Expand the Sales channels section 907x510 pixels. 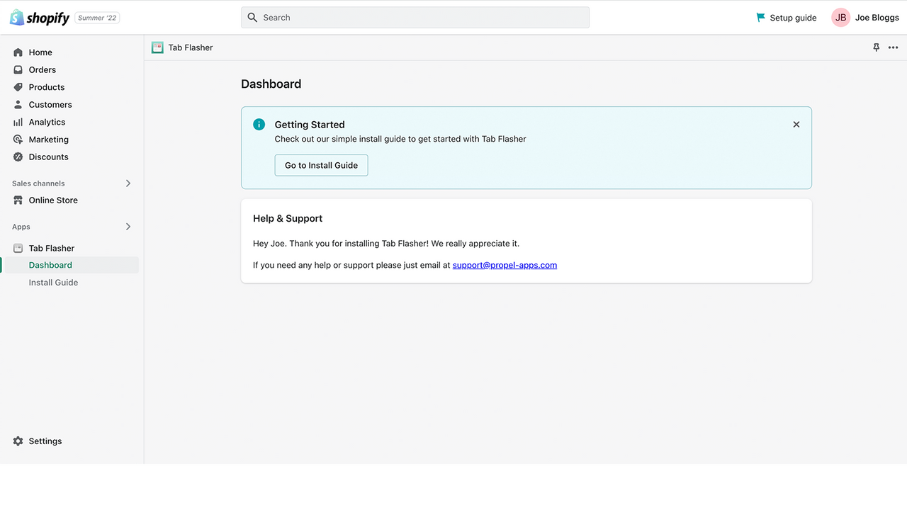pyautogui.click(x=128, y=183)
